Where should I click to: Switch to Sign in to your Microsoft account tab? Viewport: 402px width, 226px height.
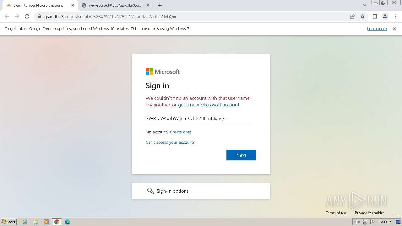[x=40, y=5]
